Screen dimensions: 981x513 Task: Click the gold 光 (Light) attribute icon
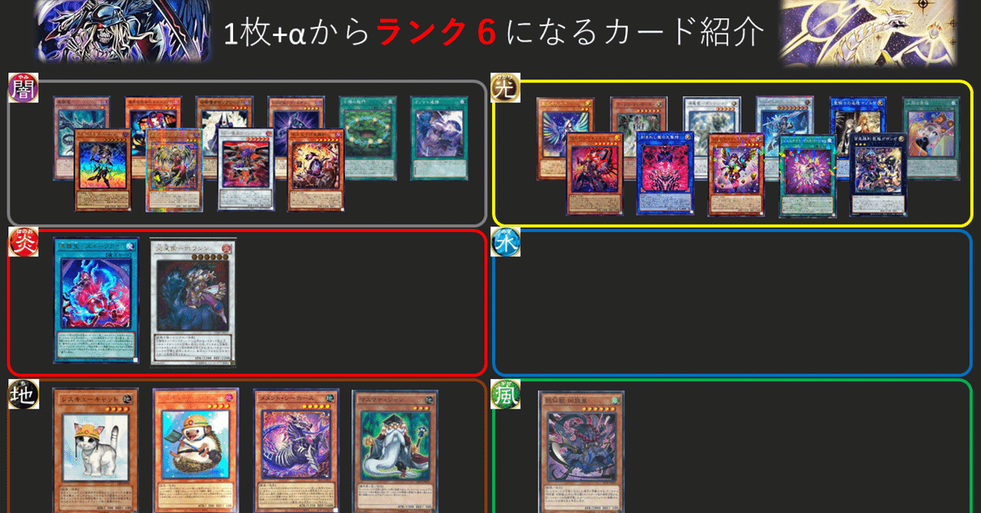(x=503, y=87)
